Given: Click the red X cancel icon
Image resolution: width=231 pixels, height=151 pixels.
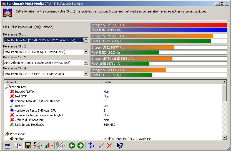Looking at the screenshot, I should [x=109, y=146].
